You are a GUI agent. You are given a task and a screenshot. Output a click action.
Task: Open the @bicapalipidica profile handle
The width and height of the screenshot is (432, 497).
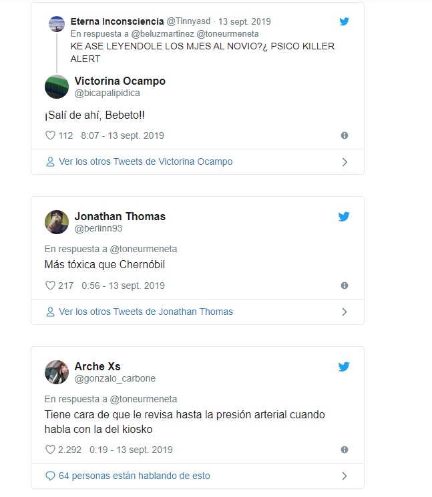[x=107, y=93]
